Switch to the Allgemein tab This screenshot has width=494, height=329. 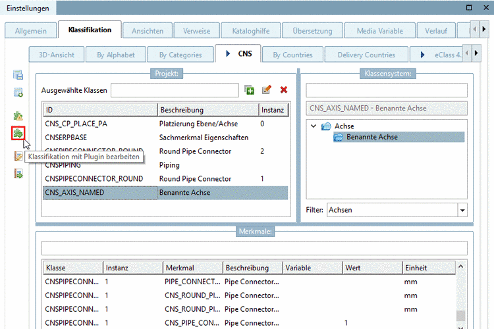pyautogui.click(x=30, y=31)
